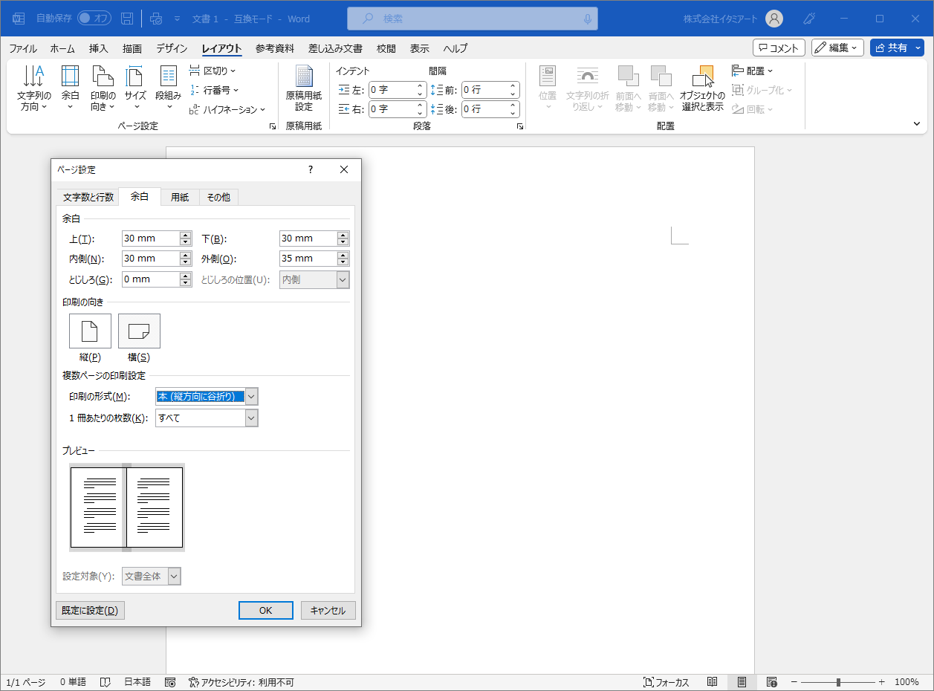Open quick access toolbar customize arrow
Viewport: 934px width, 691px height.
[x=177, y=19]
